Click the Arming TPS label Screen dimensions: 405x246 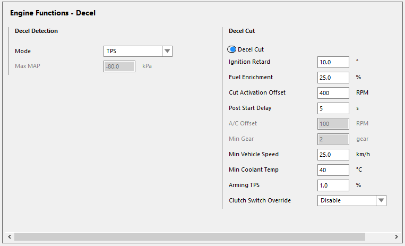point(244,185)
